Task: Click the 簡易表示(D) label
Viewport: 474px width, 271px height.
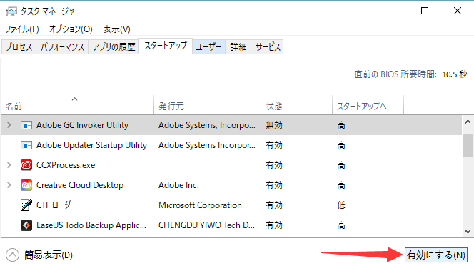Action: [x=49, y=255]
